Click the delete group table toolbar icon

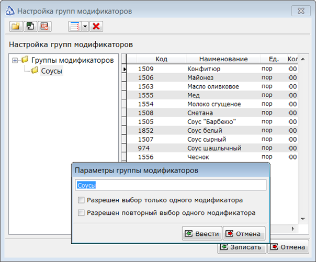45,26
